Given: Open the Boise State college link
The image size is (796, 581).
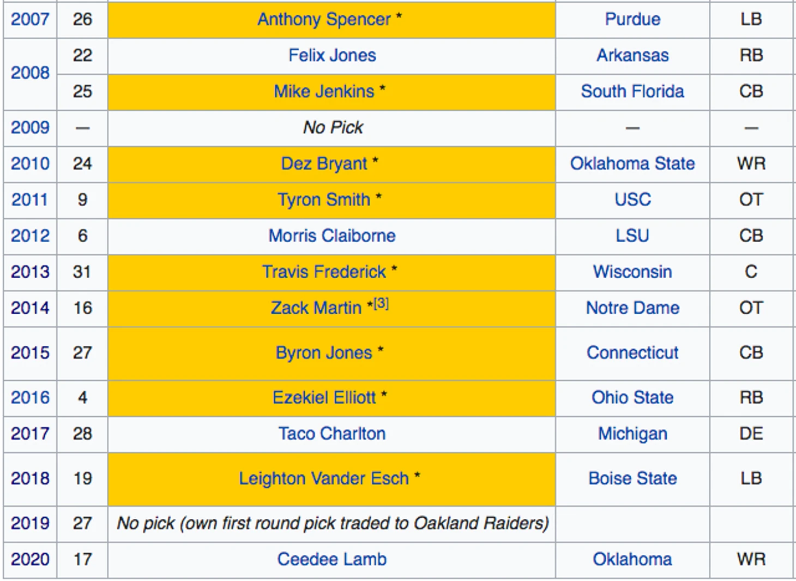Looking at the screenshot, I should [632, 479].
